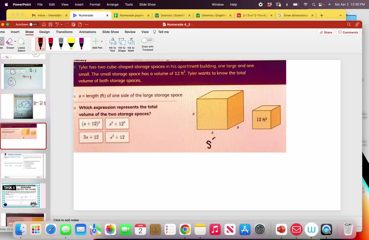Select the gray pencil
The width and height of the screenshot is (369, 240).
61,44
